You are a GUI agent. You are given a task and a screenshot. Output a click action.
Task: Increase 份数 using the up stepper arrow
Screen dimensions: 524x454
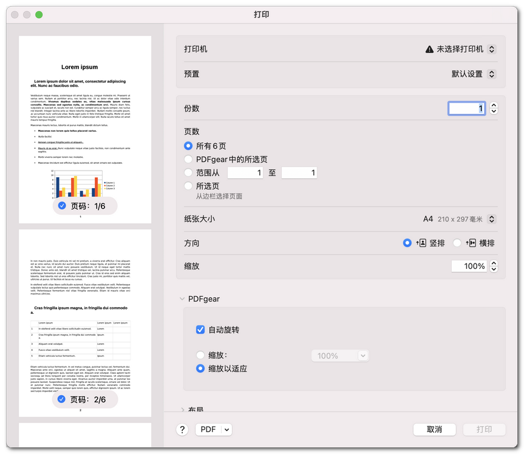492,104
